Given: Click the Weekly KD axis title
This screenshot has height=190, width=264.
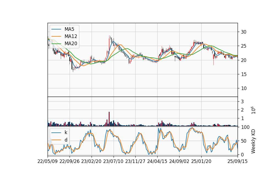Looking at the screenshot, I should [253, 141].
